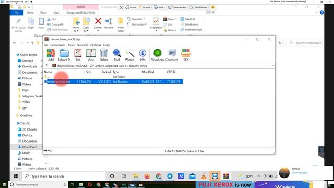Sort by the Size column header

[89, 72]
